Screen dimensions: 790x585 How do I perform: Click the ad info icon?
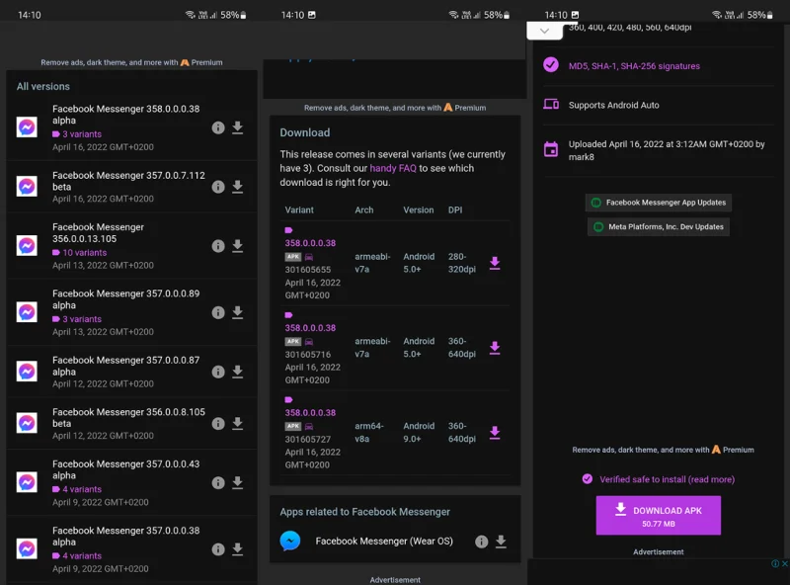[x=775, y=564]
